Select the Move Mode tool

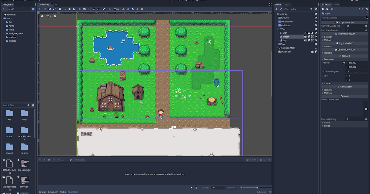coord(45,9)
